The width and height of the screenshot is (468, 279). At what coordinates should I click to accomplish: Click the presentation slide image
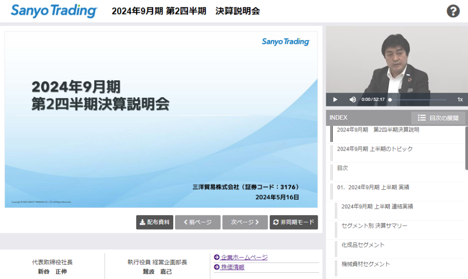coord(161,120)
